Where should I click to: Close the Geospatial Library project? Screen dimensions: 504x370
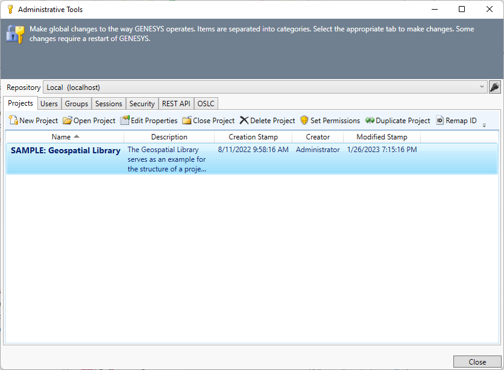tap(208, 120)
